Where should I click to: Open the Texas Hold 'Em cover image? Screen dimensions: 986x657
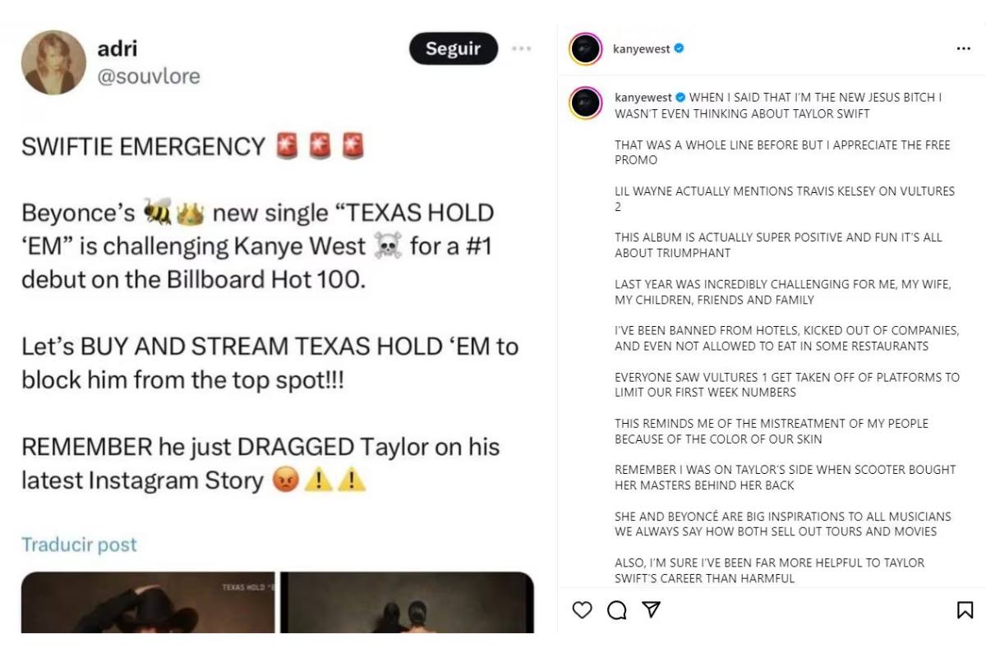149,603
